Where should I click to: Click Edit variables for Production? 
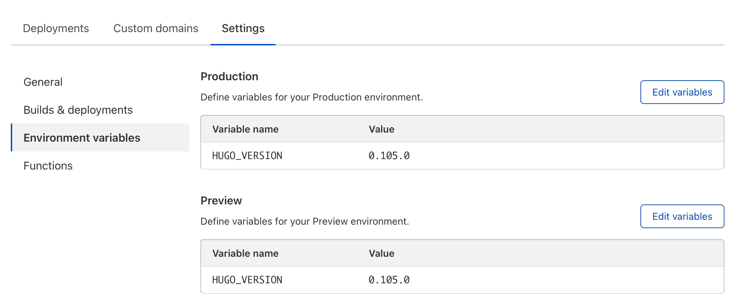682,92
